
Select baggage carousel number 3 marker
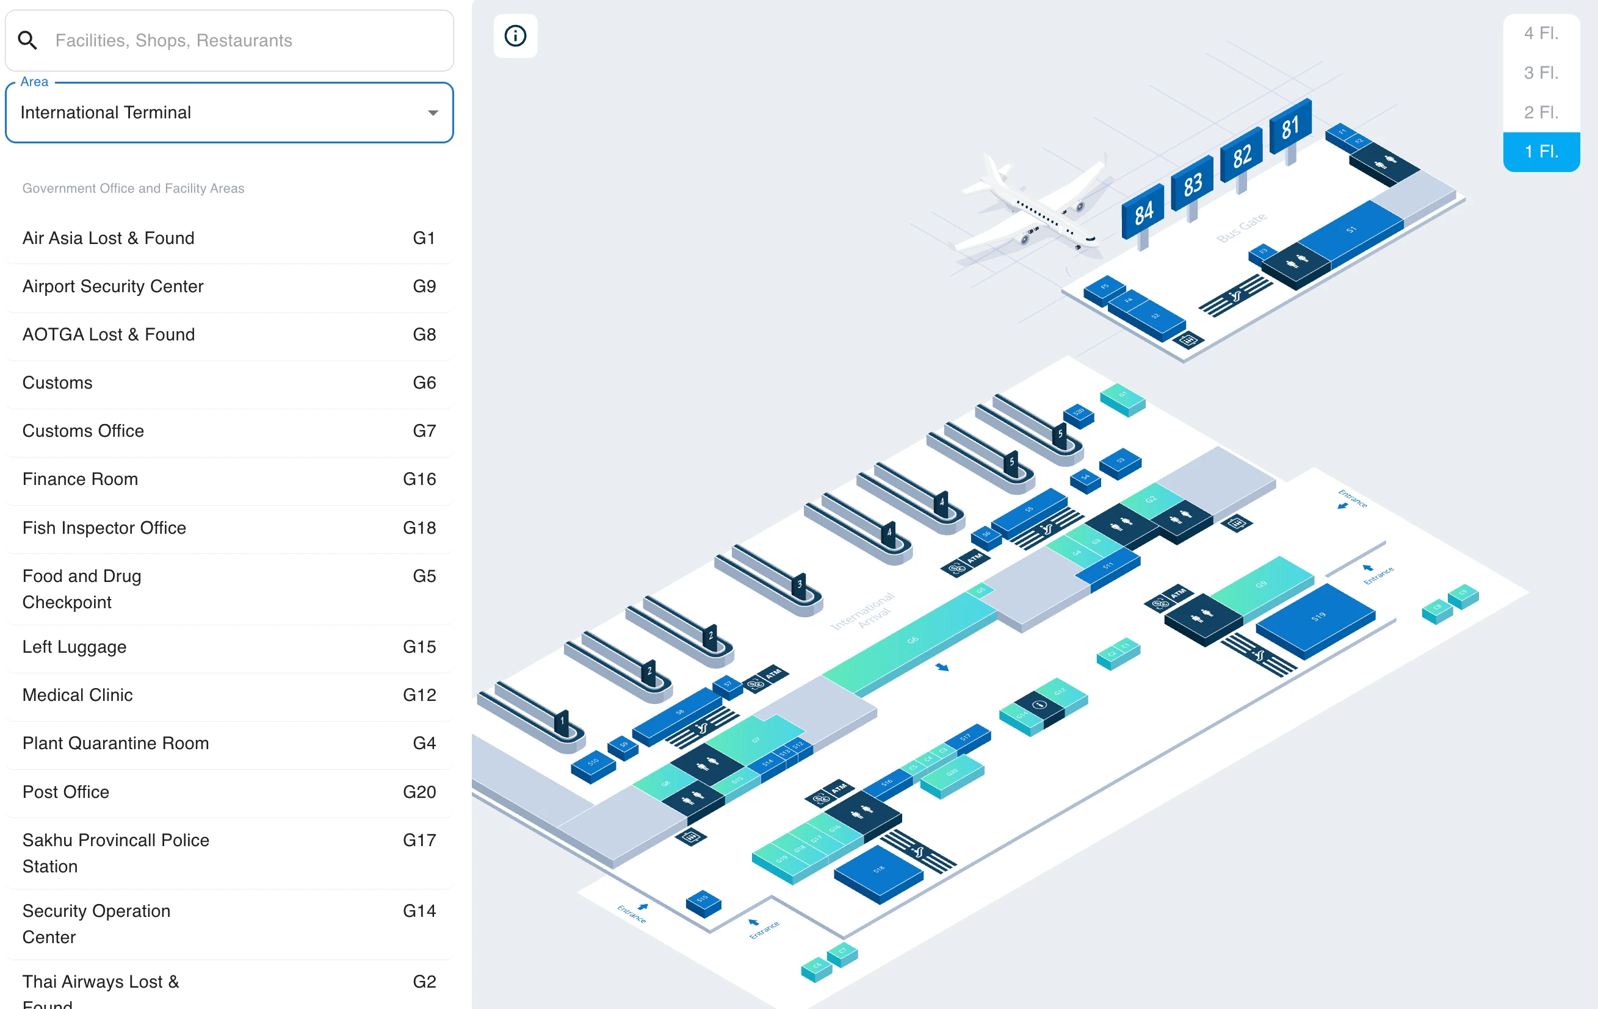point(799,584)
